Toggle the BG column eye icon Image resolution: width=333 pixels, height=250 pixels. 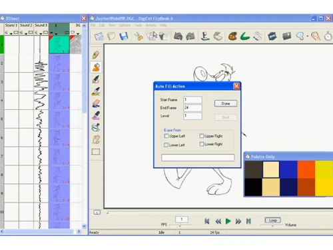coord(73,33)
